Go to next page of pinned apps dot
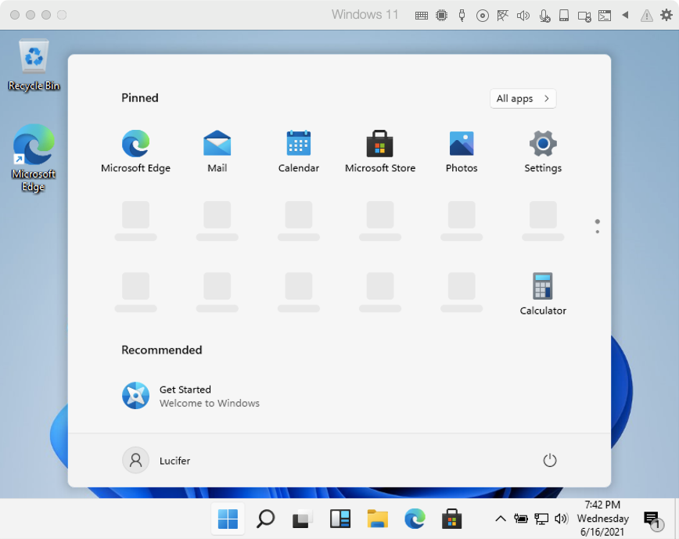Viewport: 679px width, 539px height. (x=597, y=232)
